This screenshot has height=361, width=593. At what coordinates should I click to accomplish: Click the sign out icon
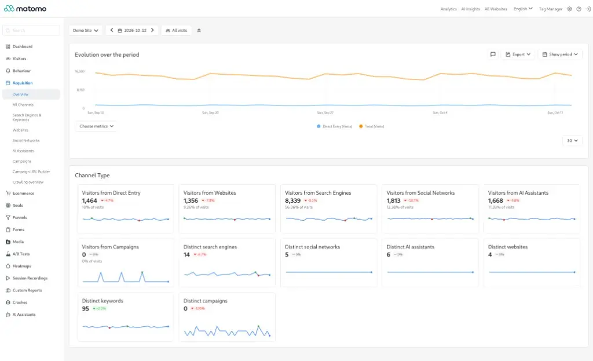[588, 9]
